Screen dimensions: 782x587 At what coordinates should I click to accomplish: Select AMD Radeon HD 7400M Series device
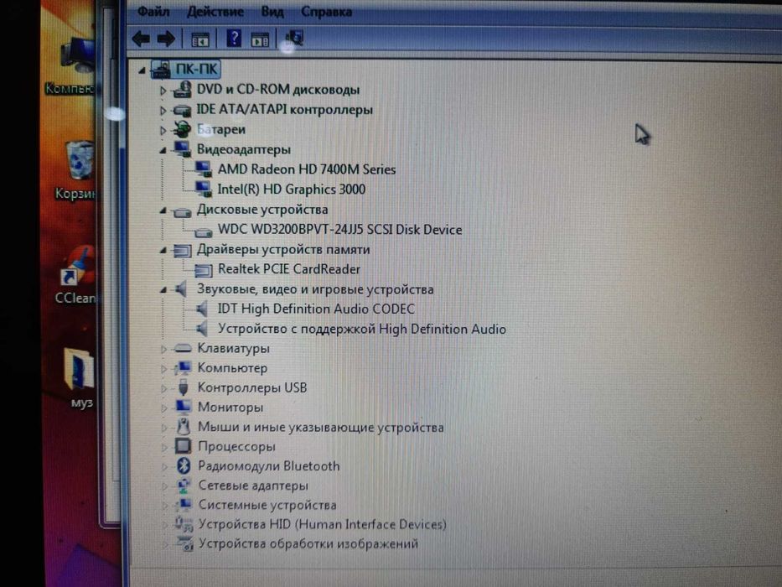306,169
